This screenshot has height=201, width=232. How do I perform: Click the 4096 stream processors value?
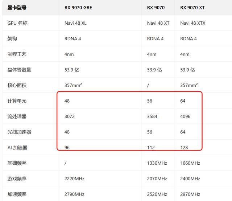tap(185, 116)
